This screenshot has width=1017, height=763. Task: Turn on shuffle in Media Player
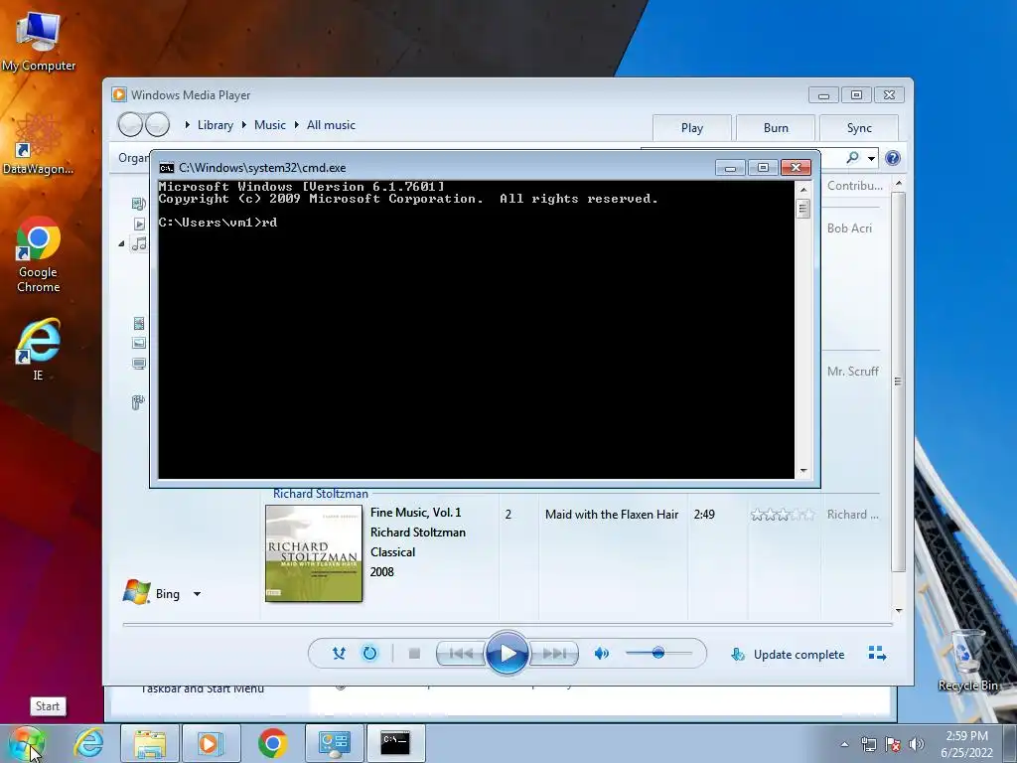(339, 654)
